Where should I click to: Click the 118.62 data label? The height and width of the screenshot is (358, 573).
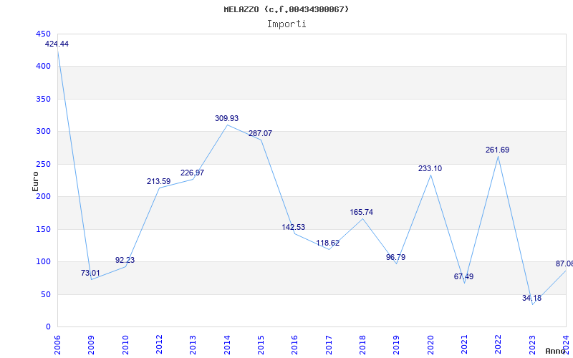point(328,243)
